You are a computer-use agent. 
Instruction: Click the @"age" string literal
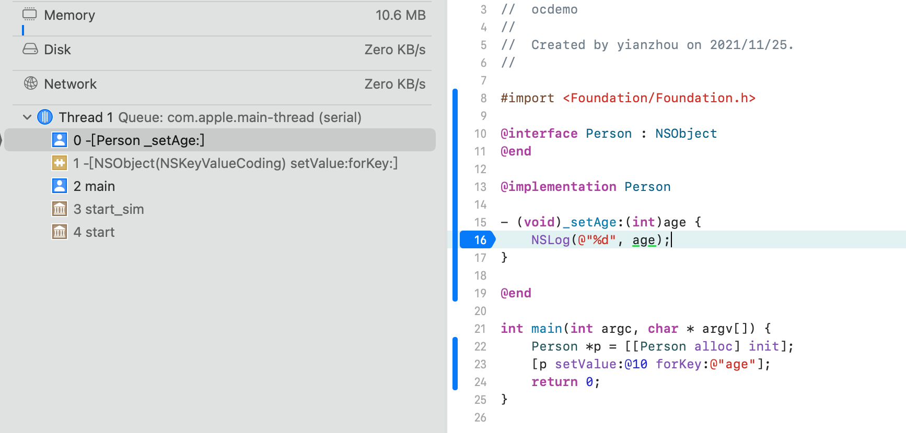[733, 364]
